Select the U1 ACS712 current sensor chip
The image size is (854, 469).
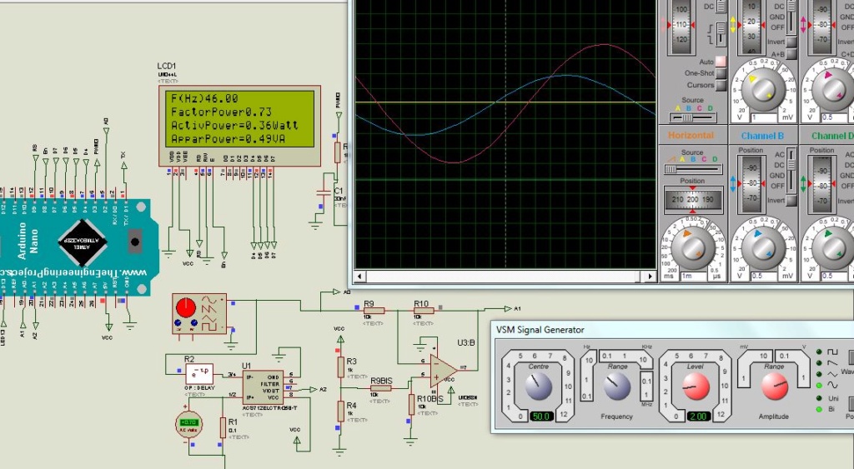[x=263, y=387]
